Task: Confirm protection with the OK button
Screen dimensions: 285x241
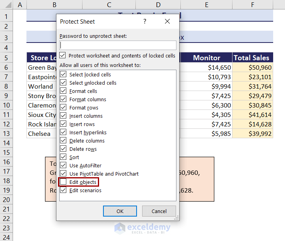Action: [x=120, y=211]
